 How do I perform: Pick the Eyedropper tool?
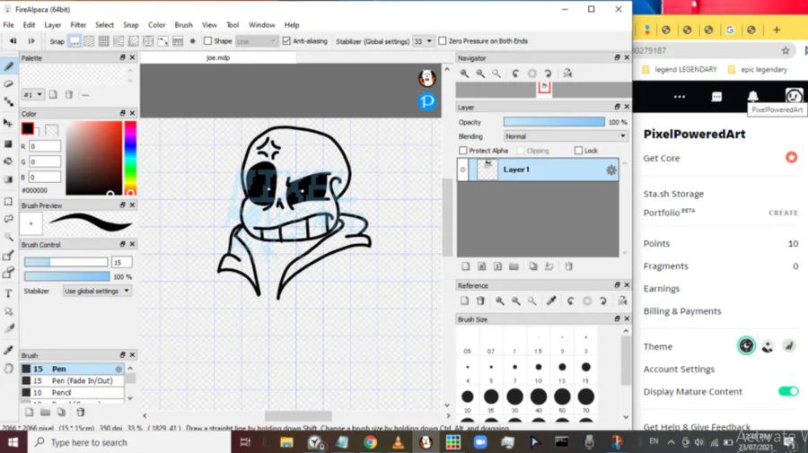click(x=8, y=350)
